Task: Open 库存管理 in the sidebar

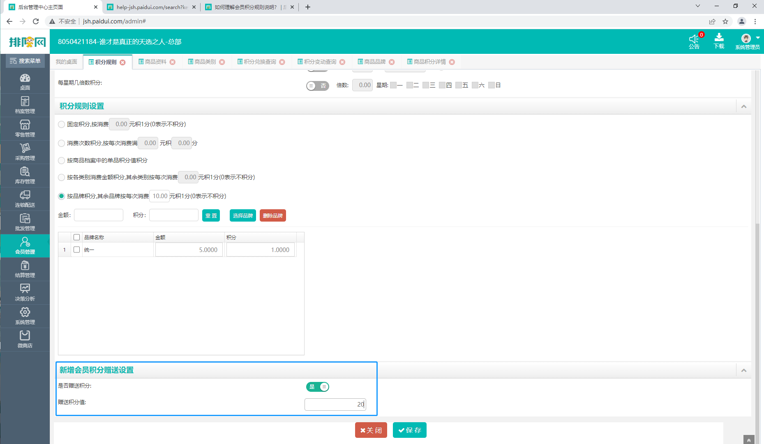Action: tap(25, 176)
